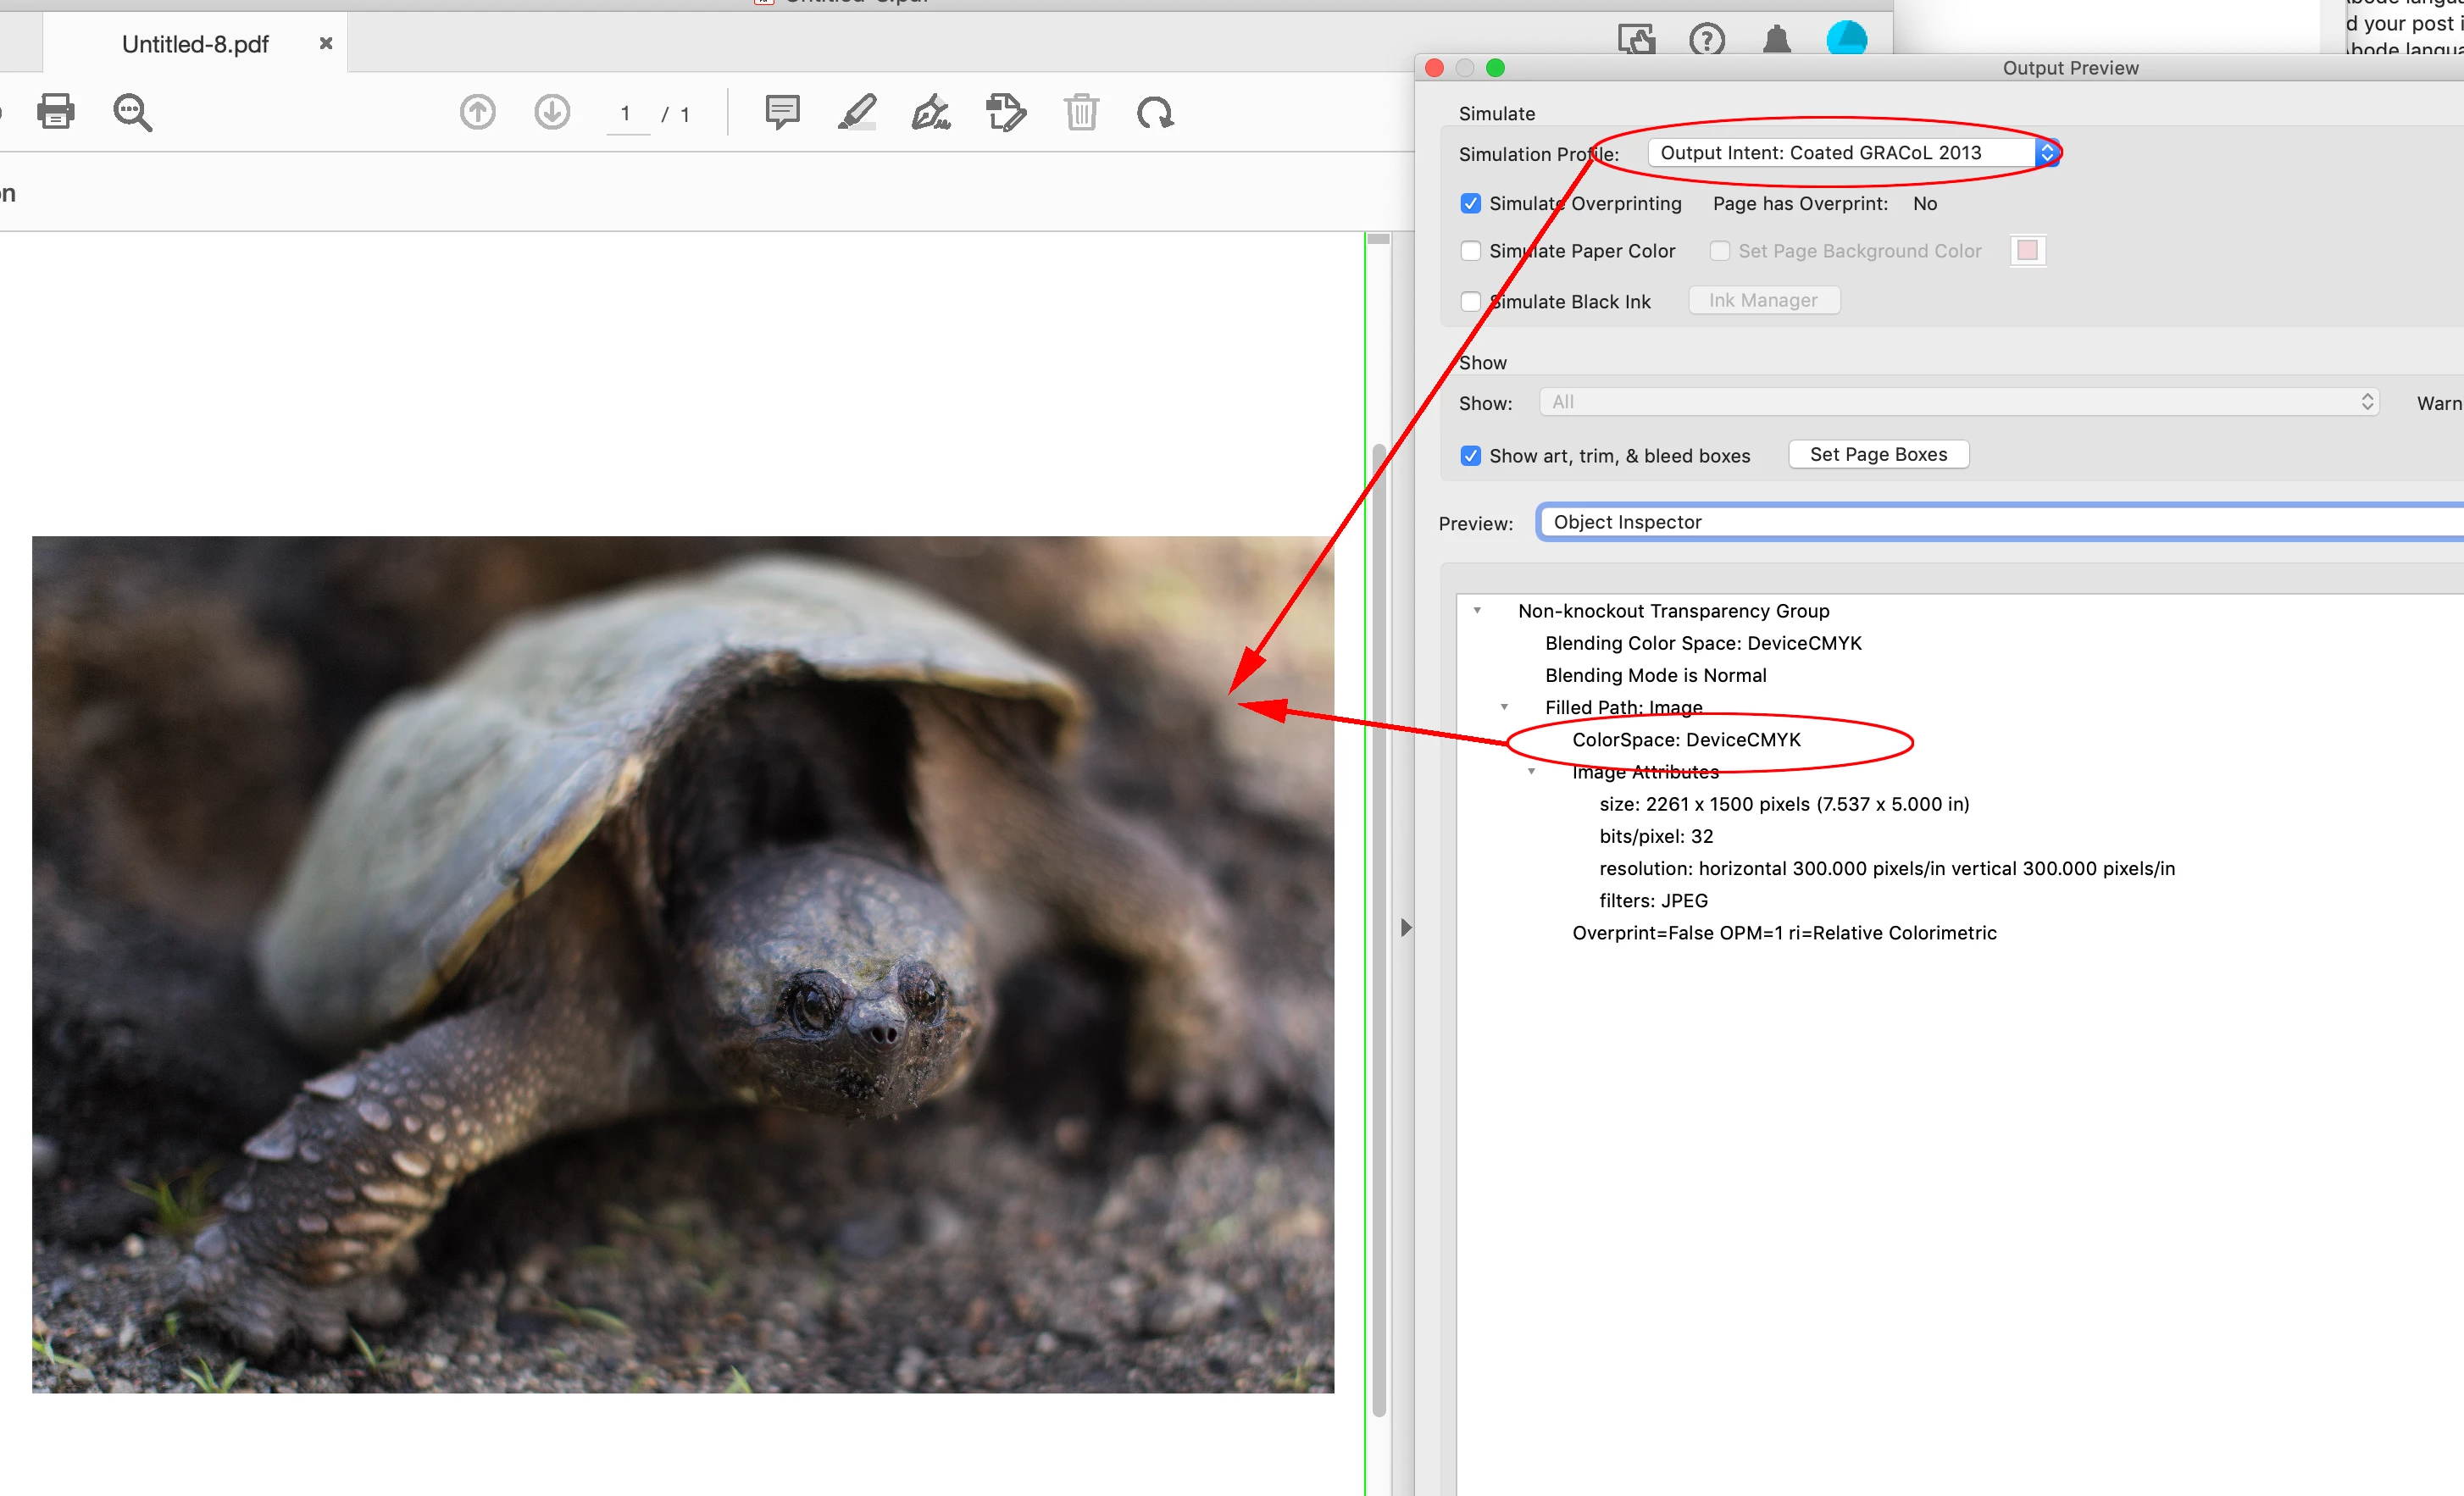Enable Simulate Paper Color checkbox

click(1470, 251)
